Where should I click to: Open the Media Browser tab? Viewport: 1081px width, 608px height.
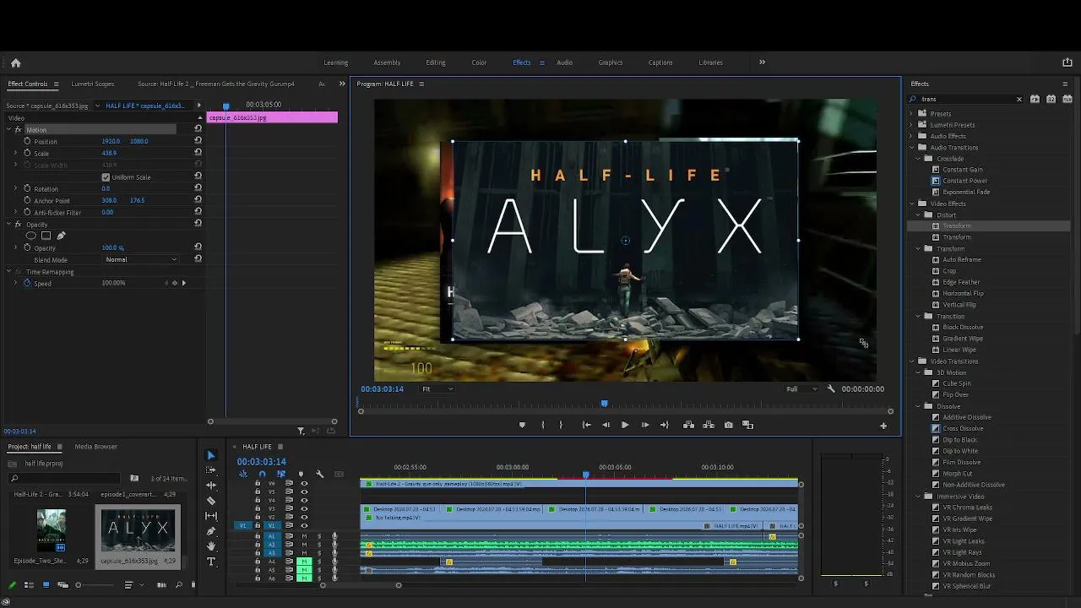click(x=96, y=447)
